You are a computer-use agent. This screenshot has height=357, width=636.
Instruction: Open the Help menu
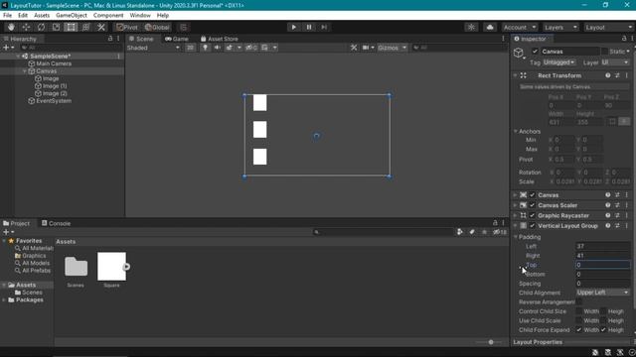coord(163,16)
